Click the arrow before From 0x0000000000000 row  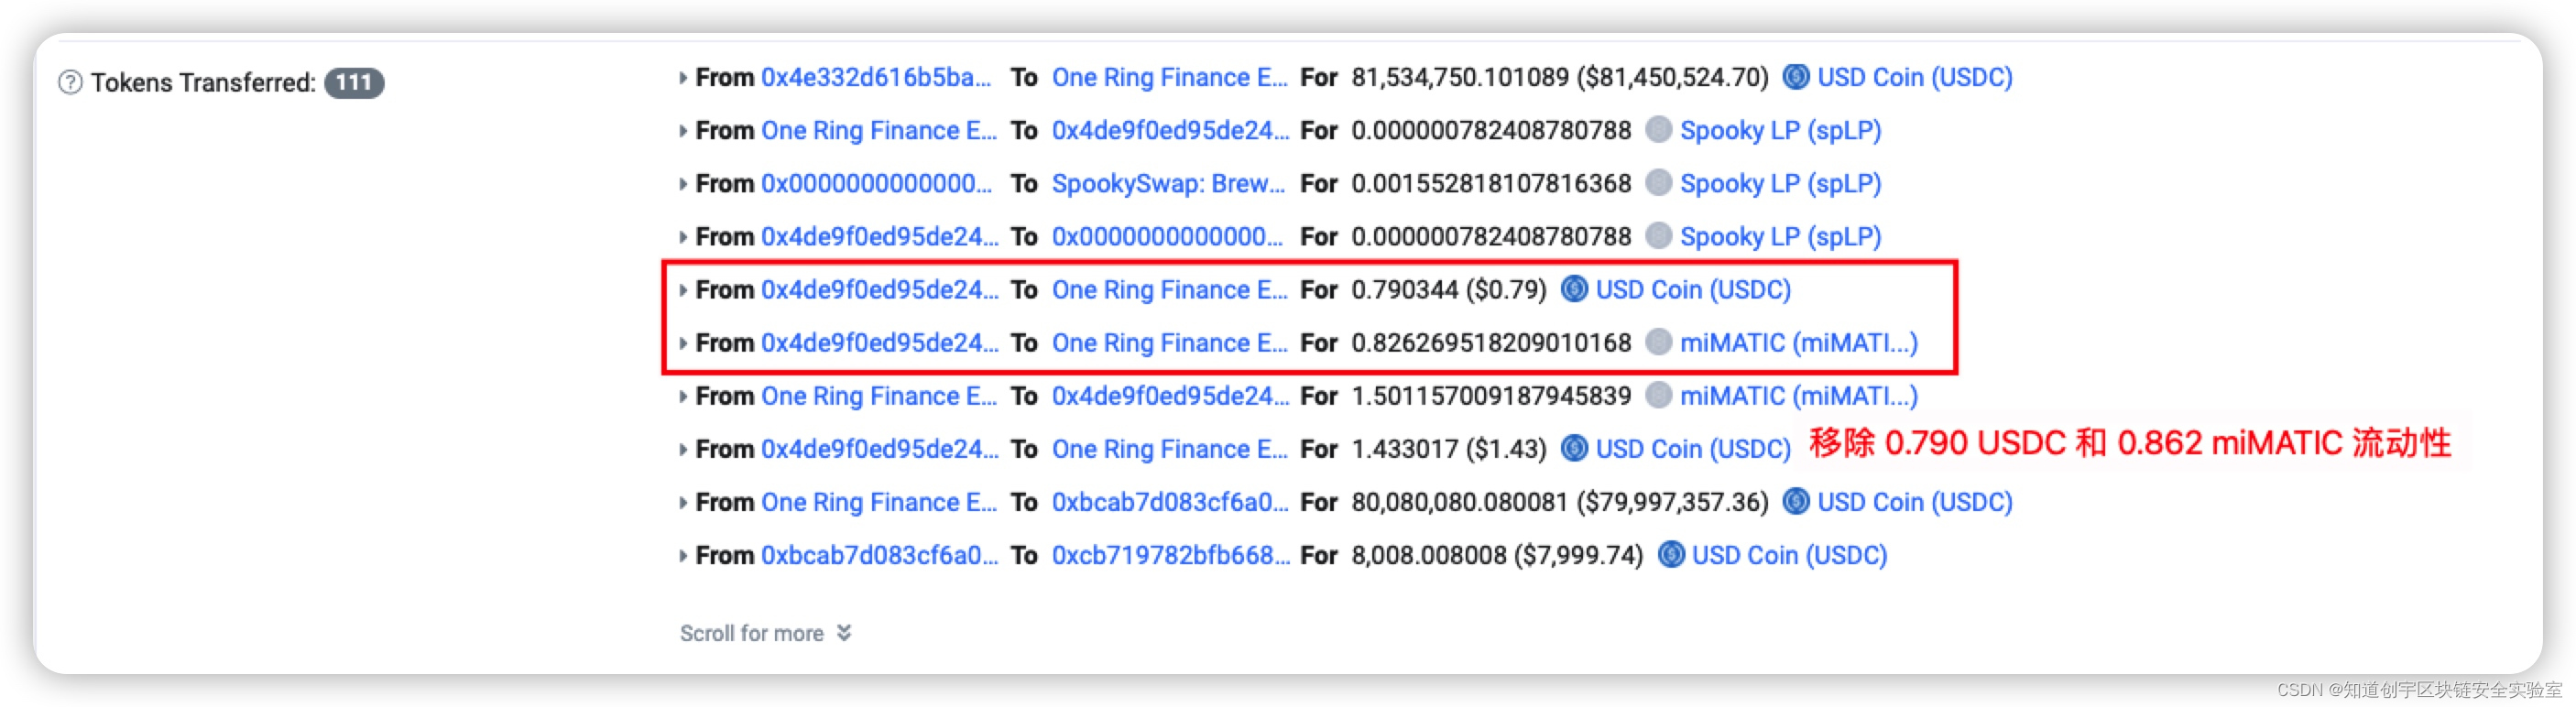click(x=682, y=183)
